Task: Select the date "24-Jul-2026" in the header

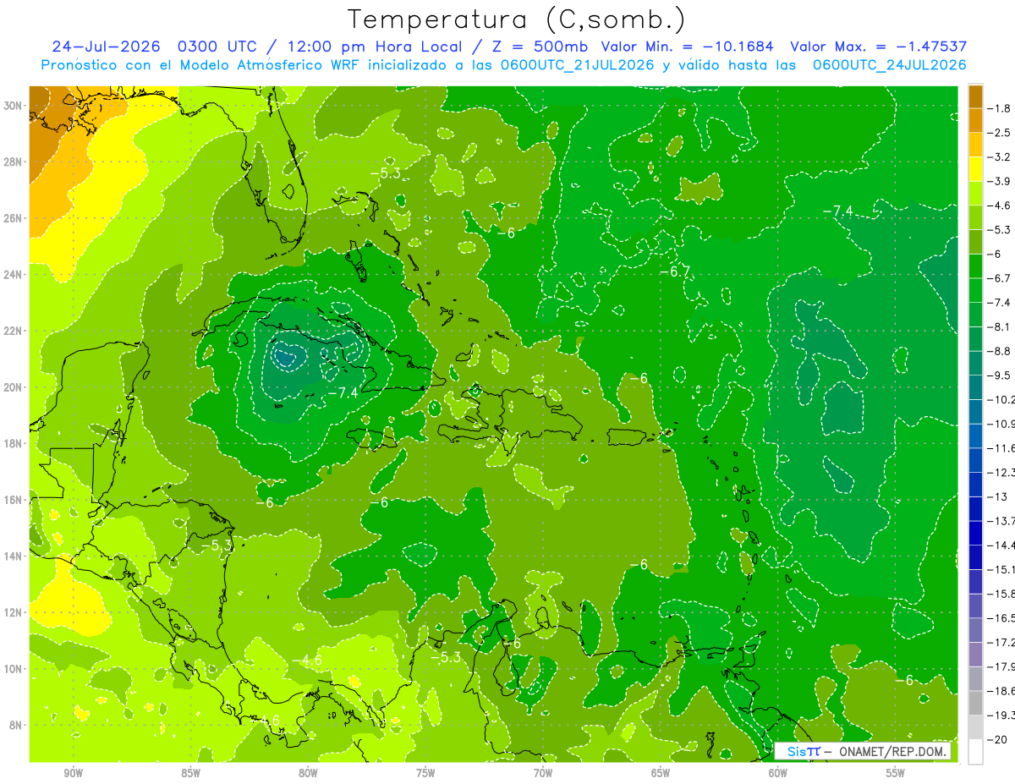Action: click(x=106, y=47)
